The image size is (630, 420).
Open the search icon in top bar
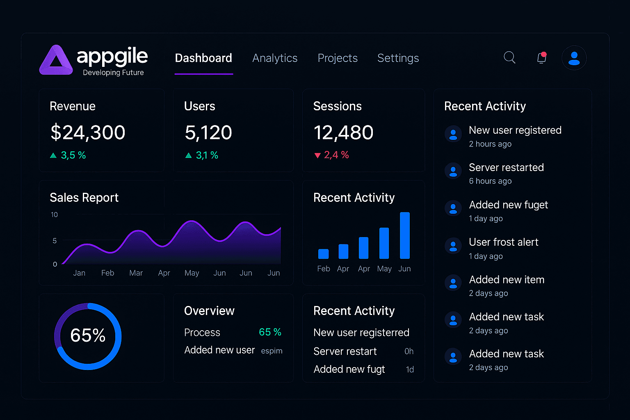509,57
